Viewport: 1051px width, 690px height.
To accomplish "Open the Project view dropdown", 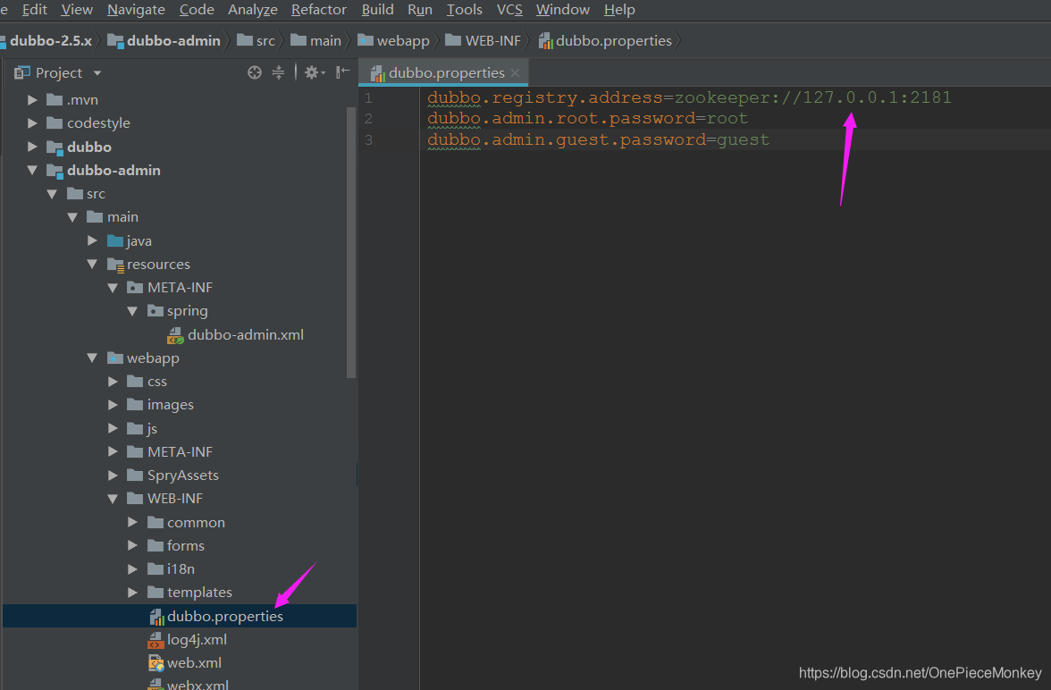I will pyautogui.click(x=97, y=72).
